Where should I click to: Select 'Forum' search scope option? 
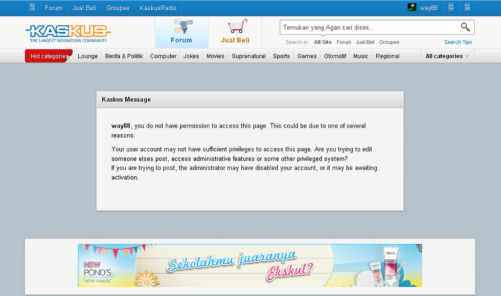tap(344, 42)
